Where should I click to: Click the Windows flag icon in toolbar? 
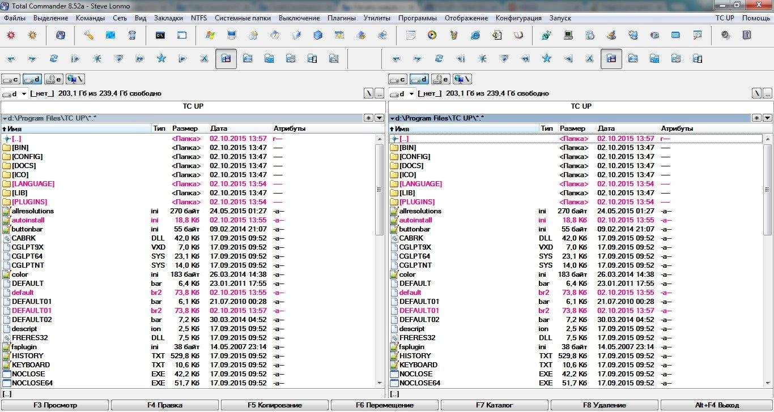tap(210, 35)
